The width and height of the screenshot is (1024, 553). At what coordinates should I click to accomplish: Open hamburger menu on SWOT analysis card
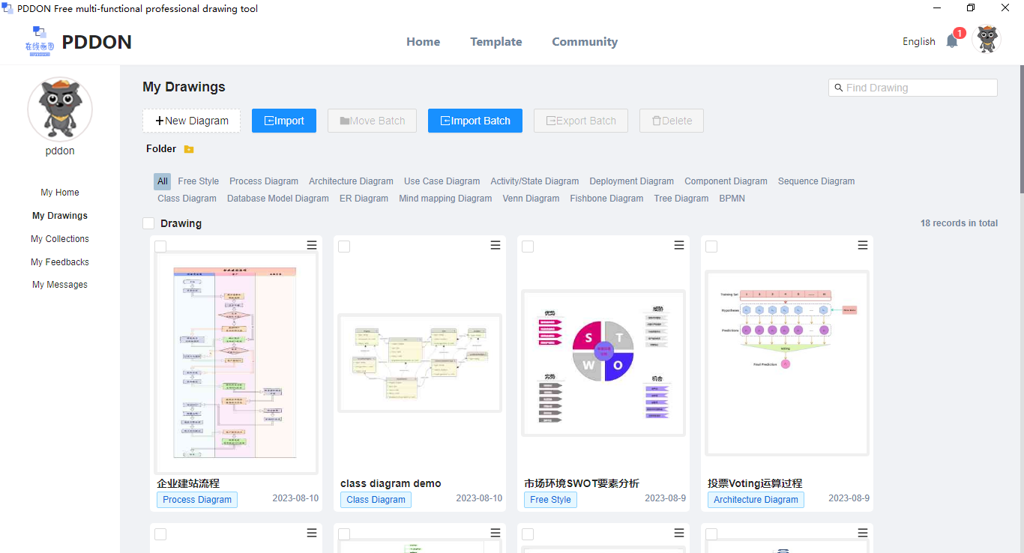coord(679,245)
